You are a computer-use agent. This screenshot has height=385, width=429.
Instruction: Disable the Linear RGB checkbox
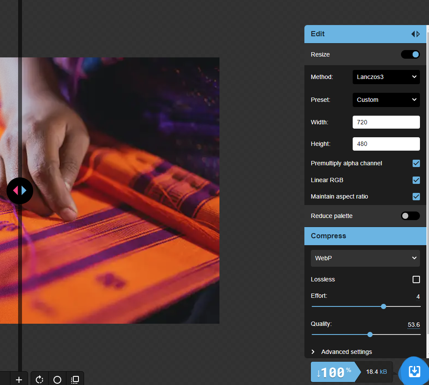(x=416, y=180)
